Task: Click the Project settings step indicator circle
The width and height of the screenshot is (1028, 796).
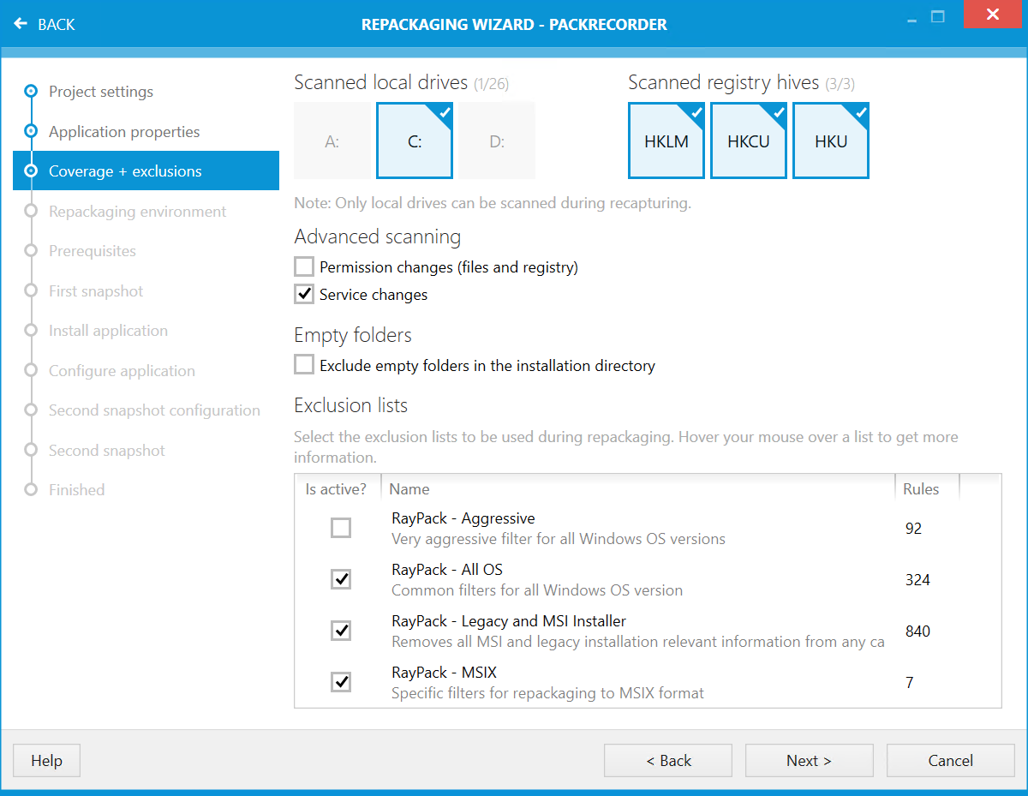Action: pos(31,92)
